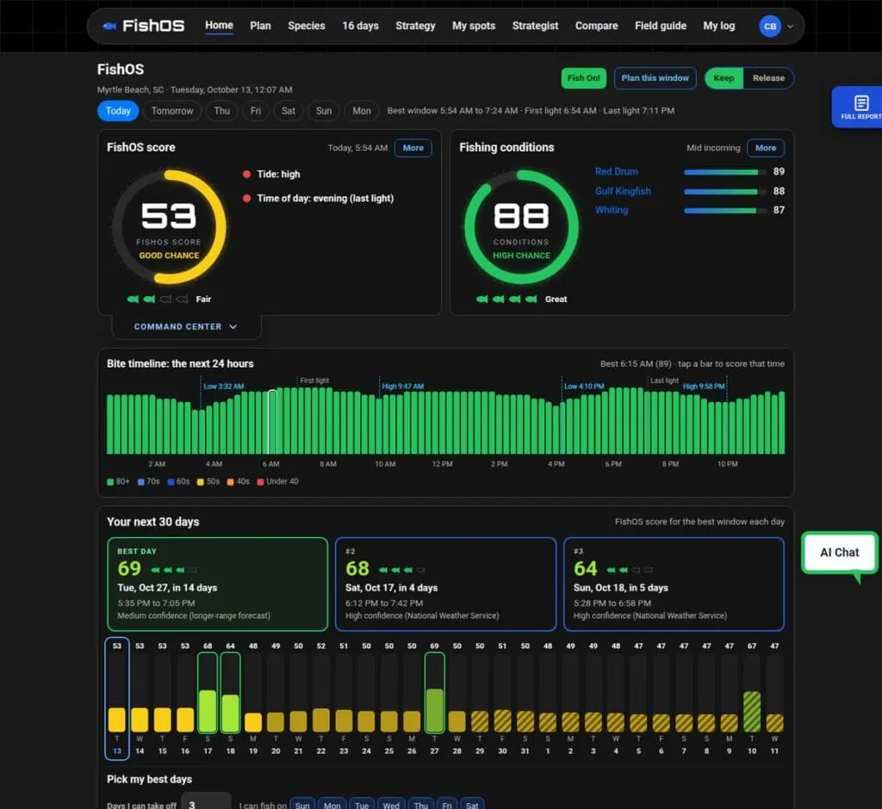Click the 50s yellow legend swatch

200,482
